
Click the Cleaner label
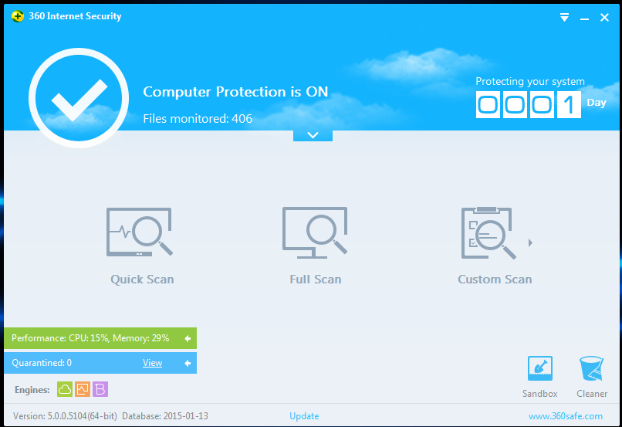click(x=592, y=394)
